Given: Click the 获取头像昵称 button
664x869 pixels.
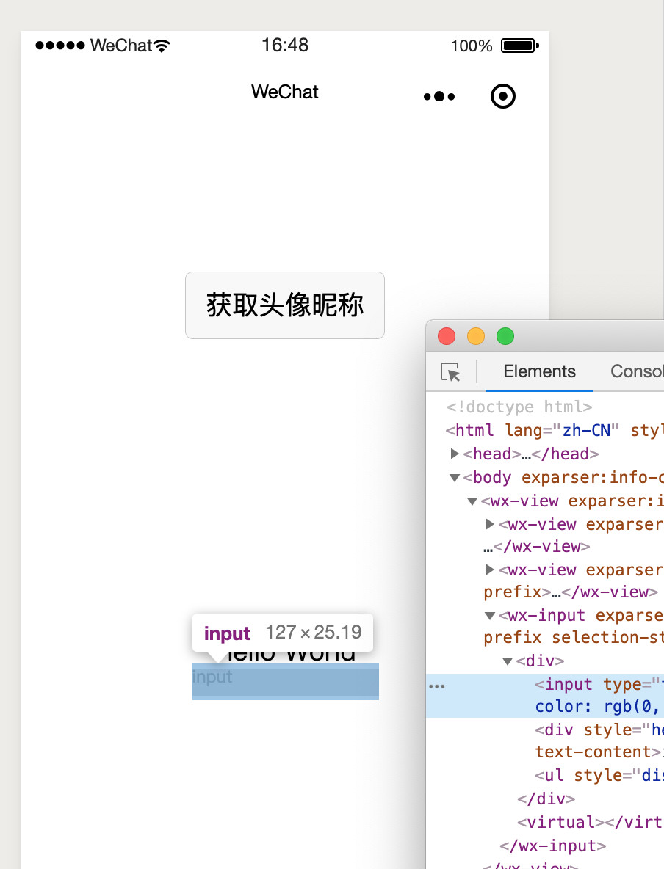Looking at the screenshot, I should pos(284,305).
